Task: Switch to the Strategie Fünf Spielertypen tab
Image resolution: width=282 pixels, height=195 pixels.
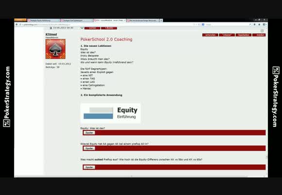Action: pyautogui.click(x=76, y=20)
